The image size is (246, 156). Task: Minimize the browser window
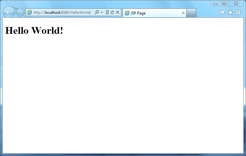[x=215, y=3]
